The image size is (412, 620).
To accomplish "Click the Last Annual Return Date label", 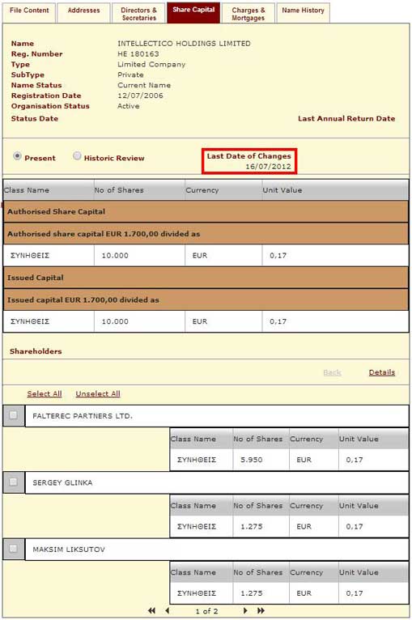I will 346,119.
